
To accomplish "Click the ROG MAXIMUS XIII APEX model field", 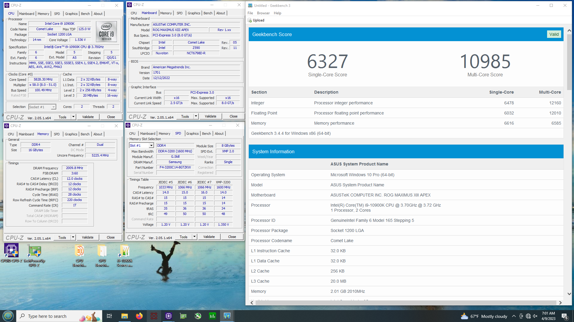I will click(180, 30).
